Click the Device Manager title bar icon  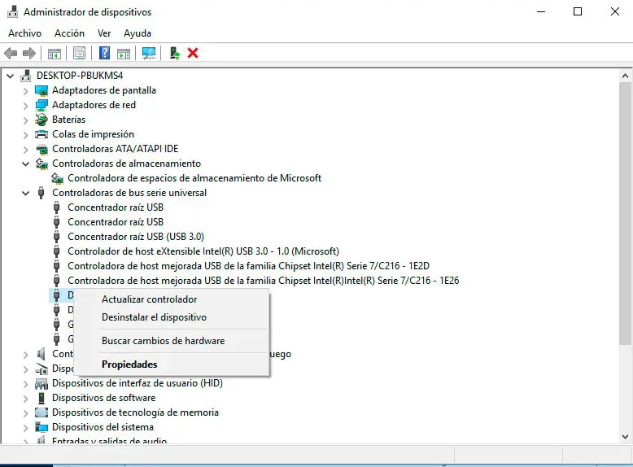(13, 11)
